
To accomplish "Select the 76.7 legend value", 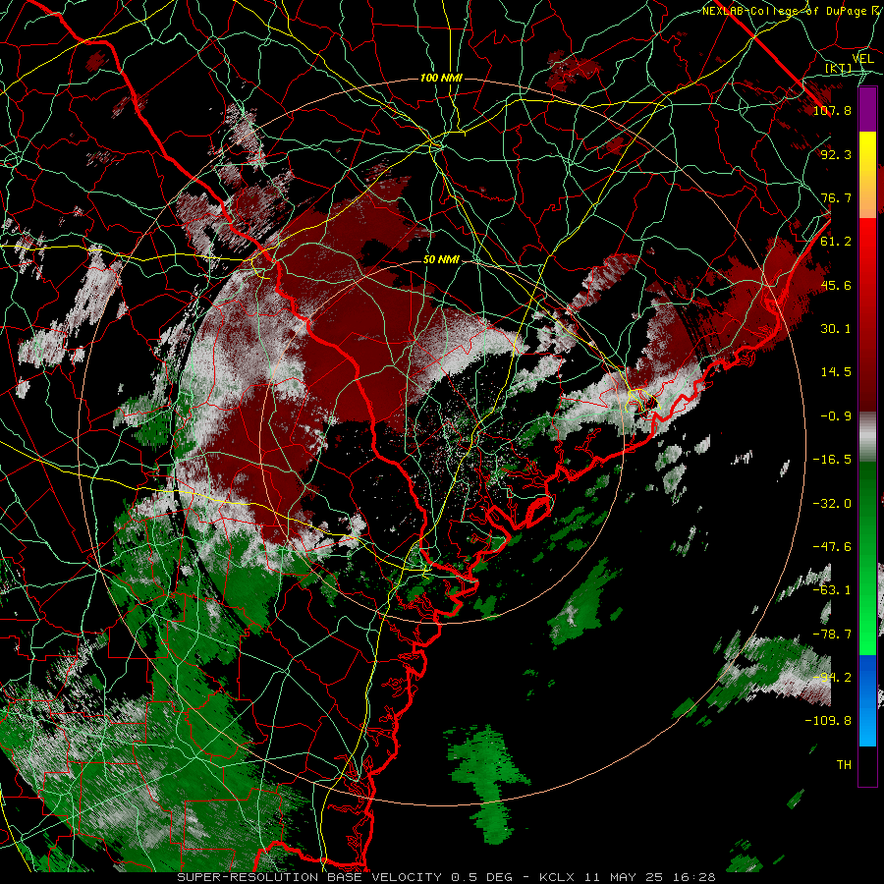I will point(836,197).
